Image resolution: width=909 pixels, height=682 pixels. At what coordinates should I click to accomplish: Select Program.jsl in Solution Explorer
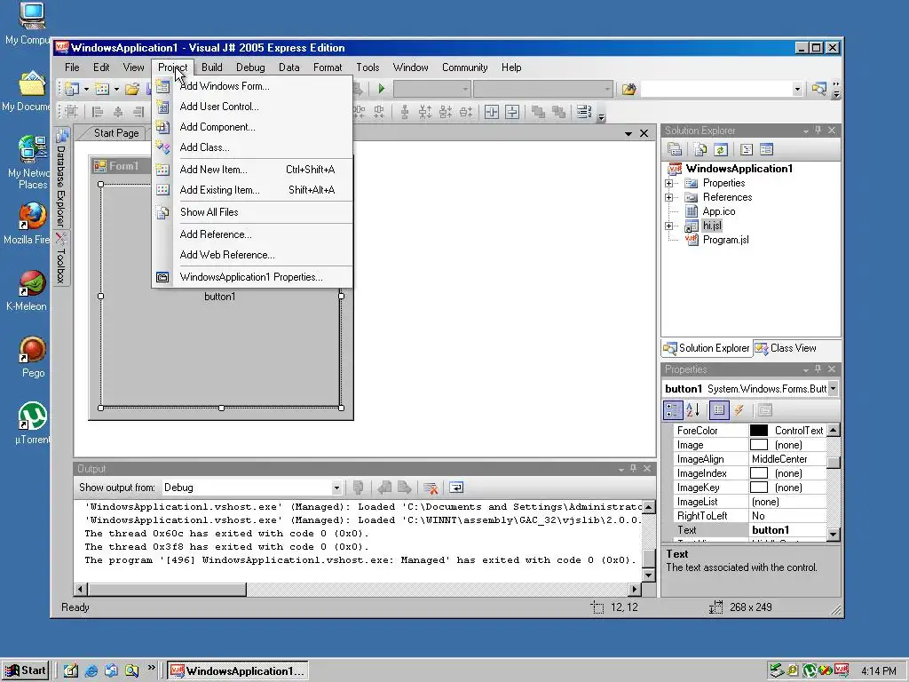[x=725, y=240]
